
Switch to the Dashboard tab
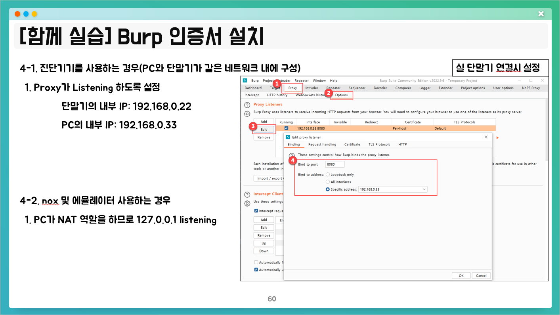pyautogui.click(x=253, y=88)
